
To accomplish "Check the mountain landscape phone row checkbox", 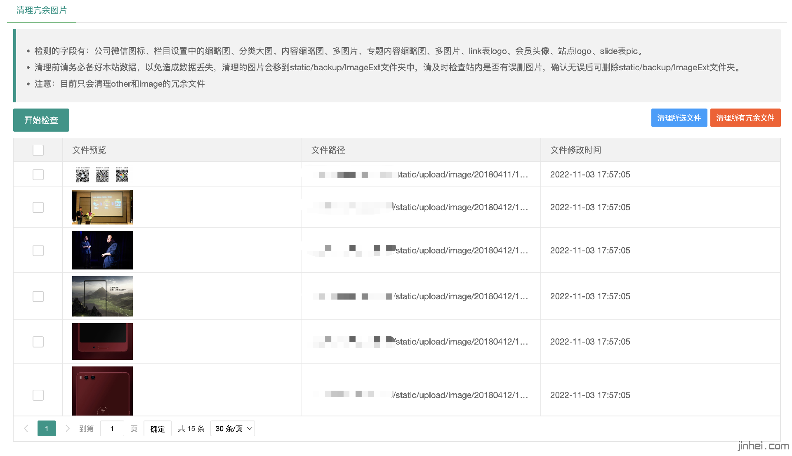I will (x=38, y=296).
